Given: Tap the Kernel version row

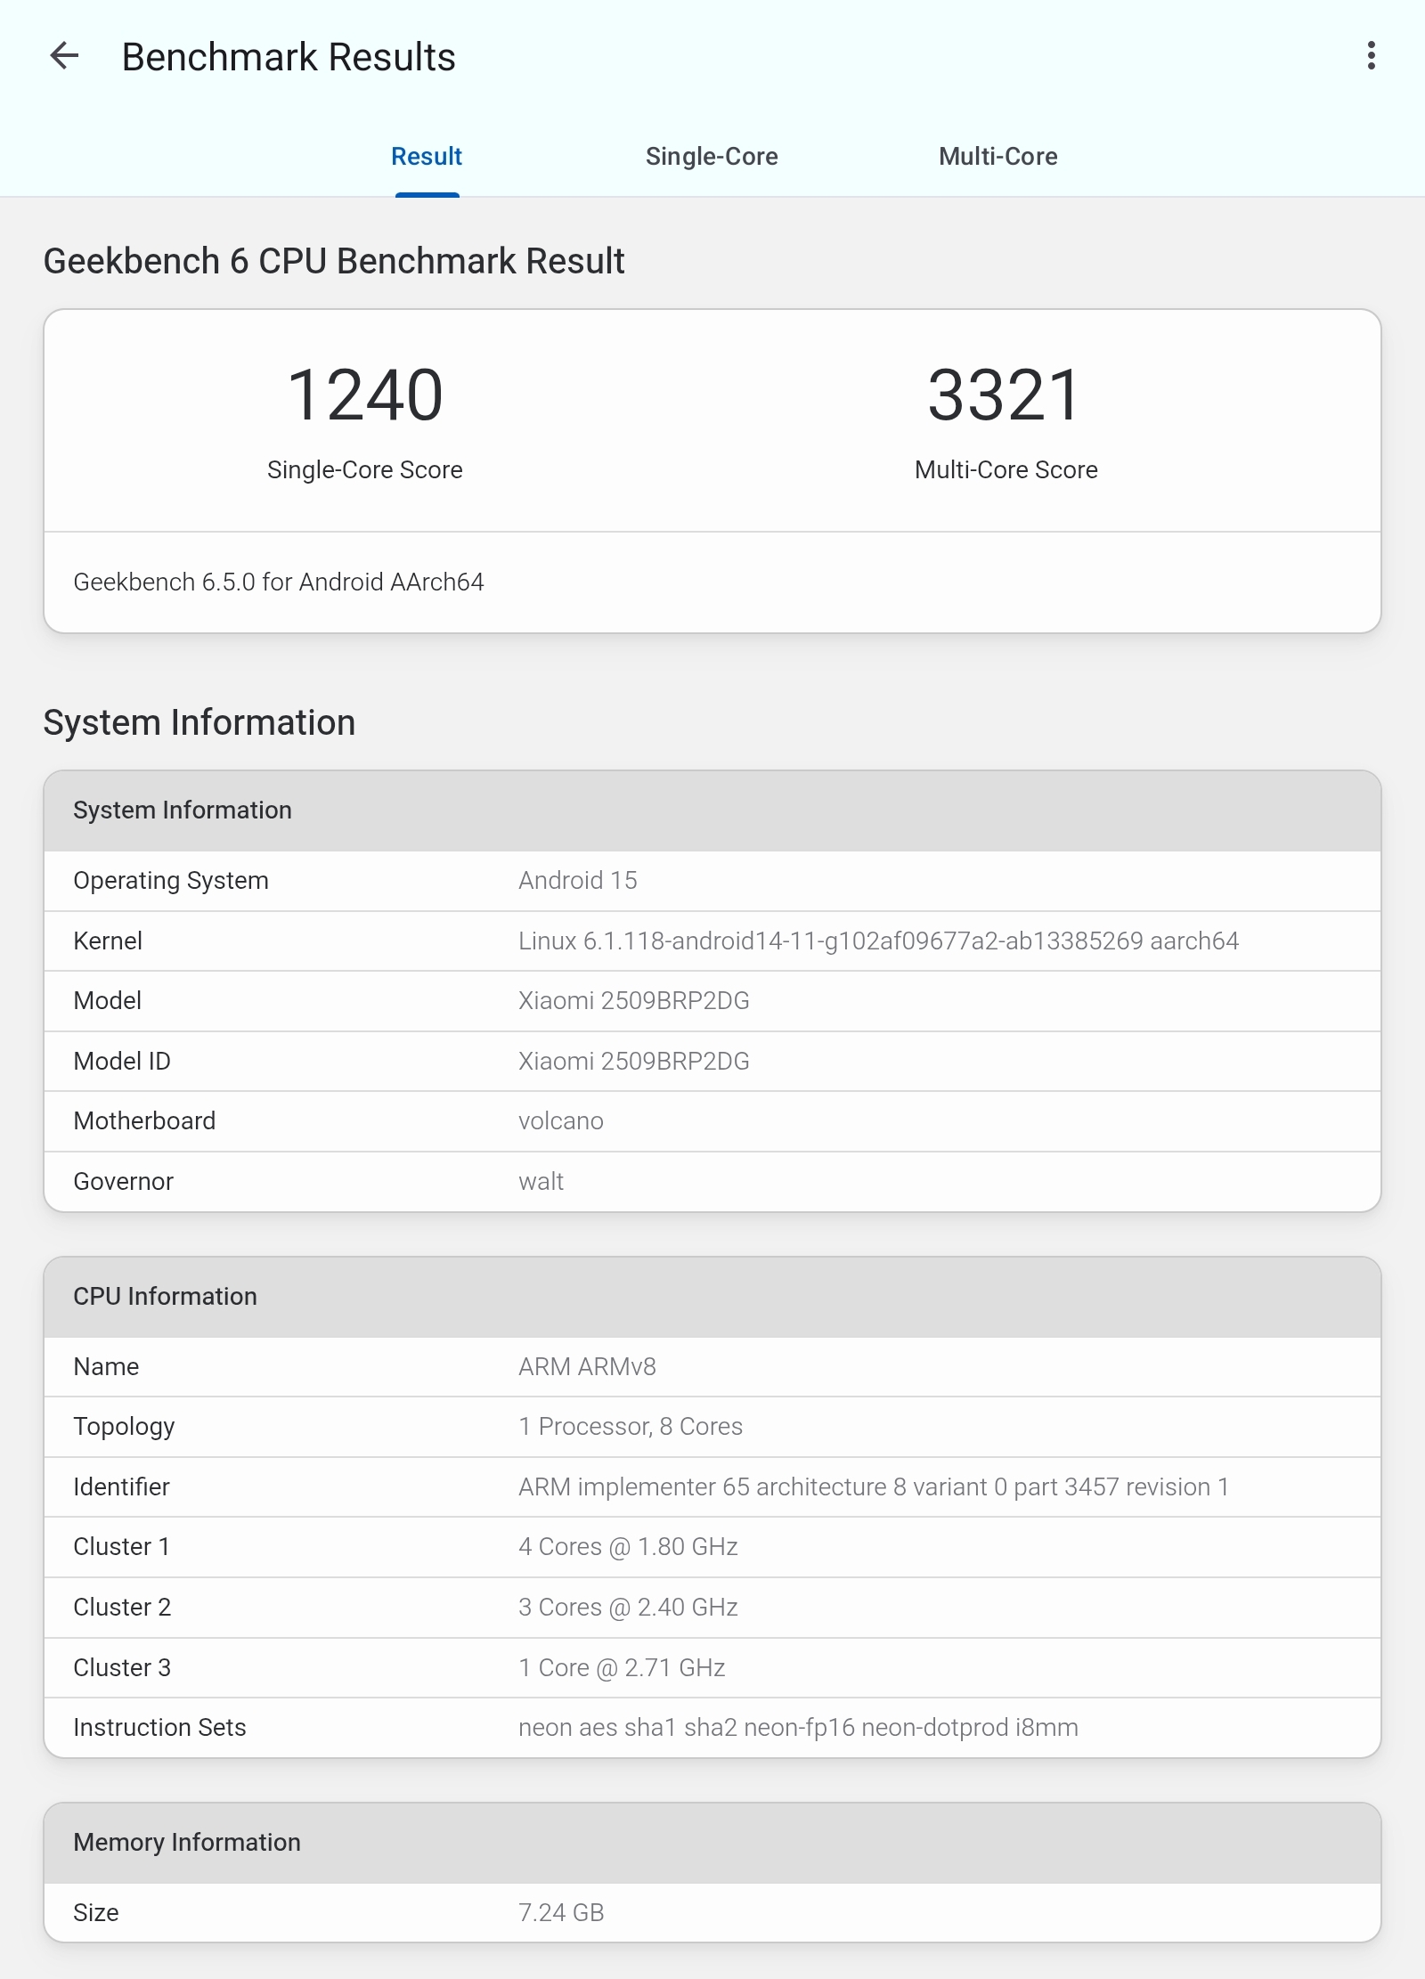Looking at the screenshot, I should point(711,941).
